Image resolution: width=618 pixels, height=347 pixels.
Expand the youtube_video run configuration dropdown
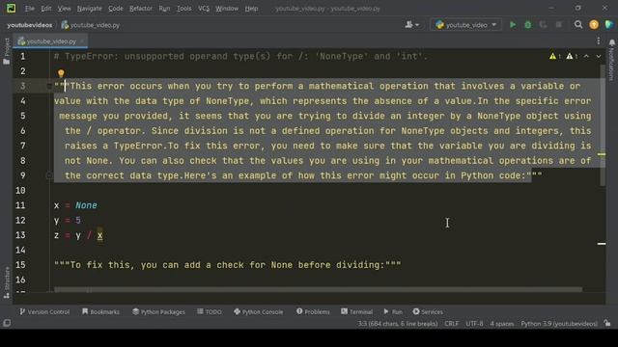coord(465,25)
